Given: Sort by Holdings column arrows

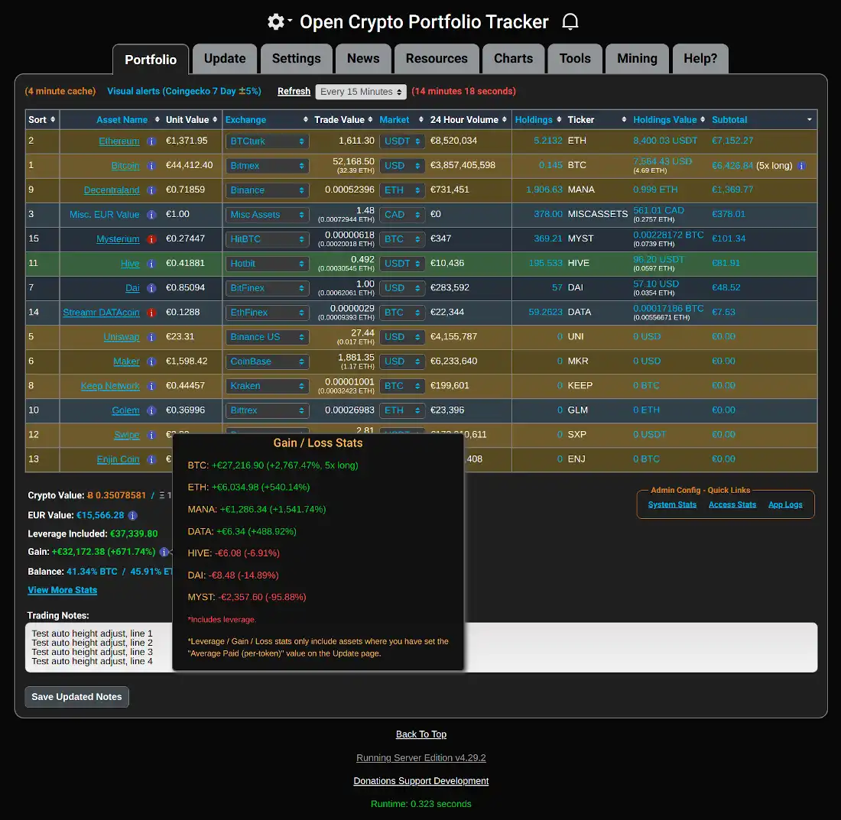Looking at the screenshot, I should point(559,119).
